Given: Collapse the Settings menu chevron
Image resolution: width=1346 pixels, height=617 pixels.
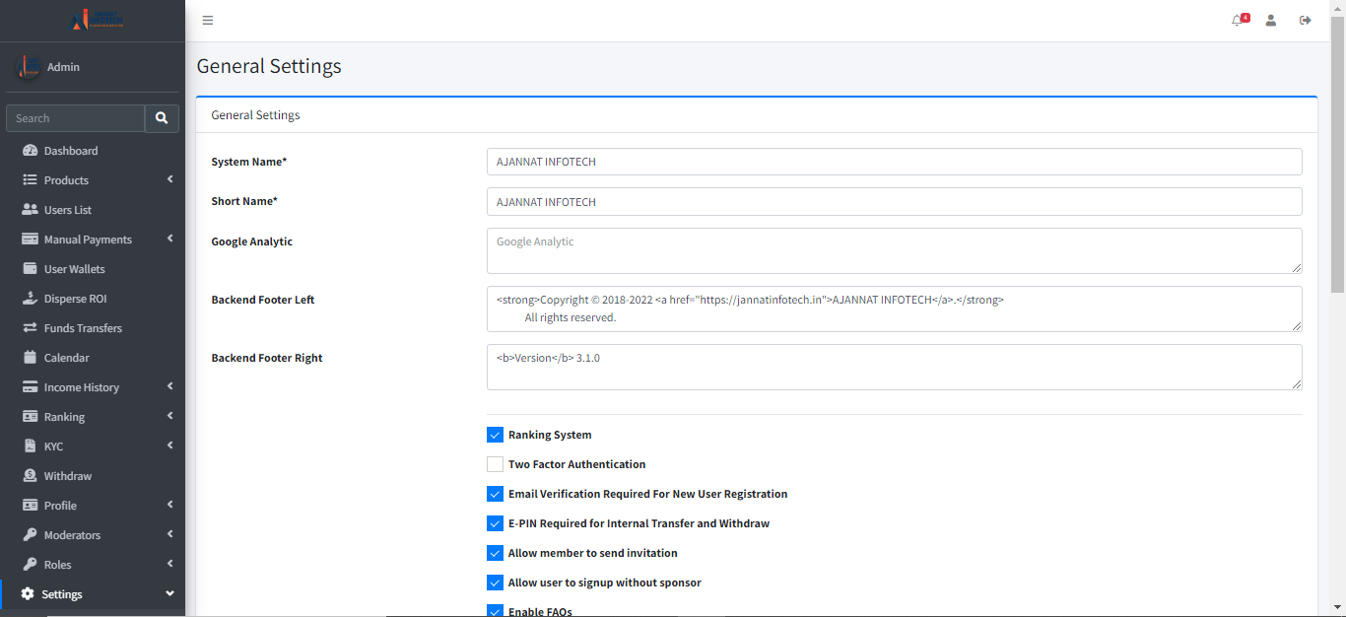Looking at the screenshot, I should tap(169, 593).
